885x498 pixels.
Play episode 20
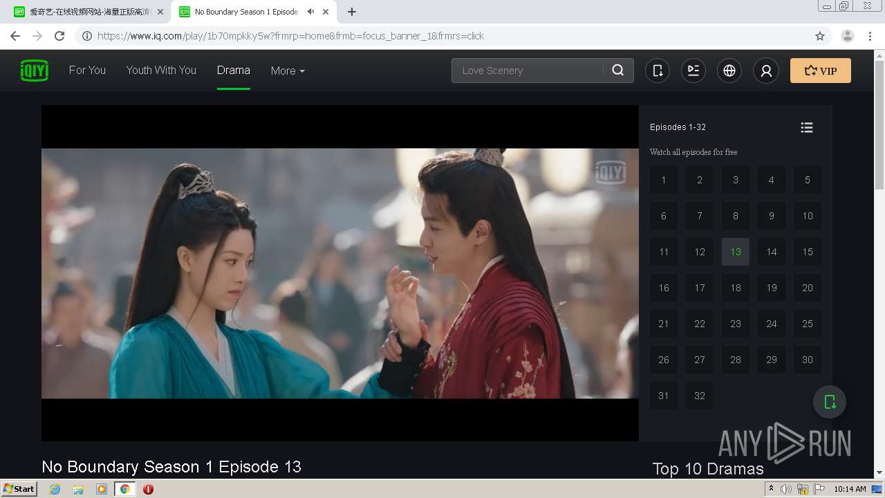808,288
